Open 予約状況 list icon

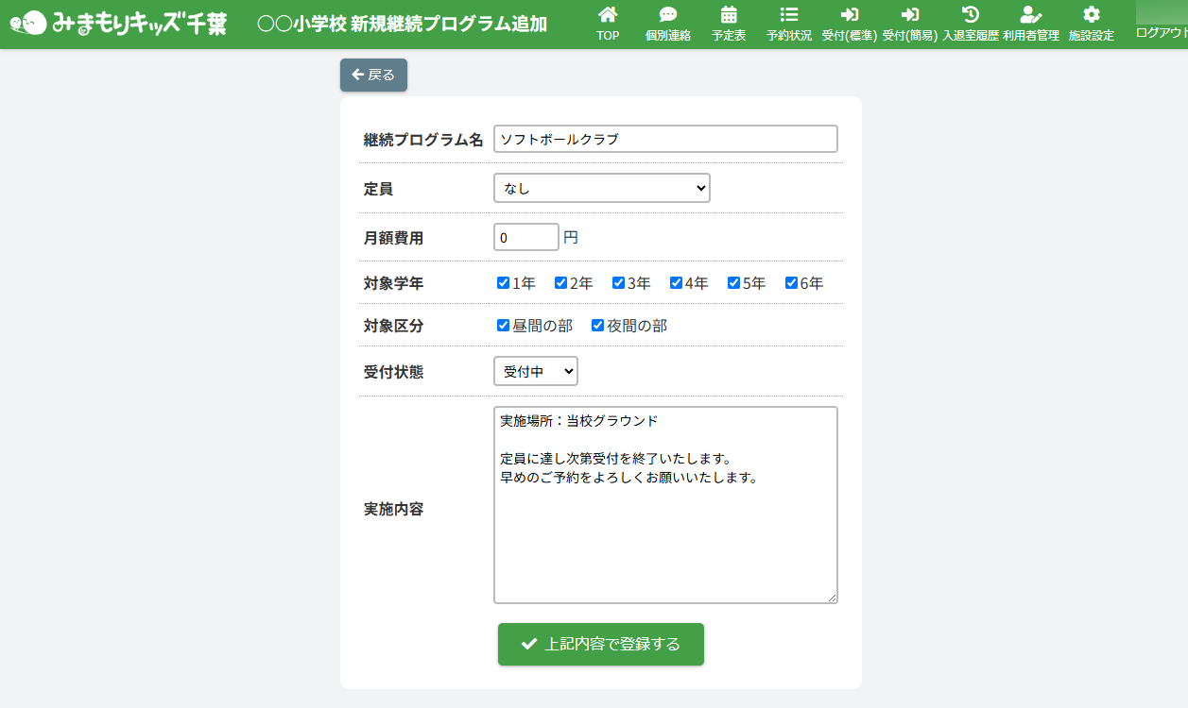point(789,15)
